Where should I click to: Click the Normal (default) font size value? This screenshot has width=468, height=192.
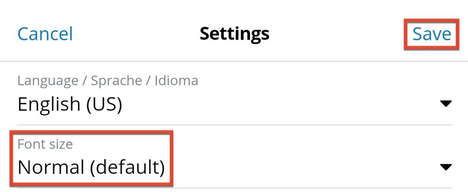[91, 167]
